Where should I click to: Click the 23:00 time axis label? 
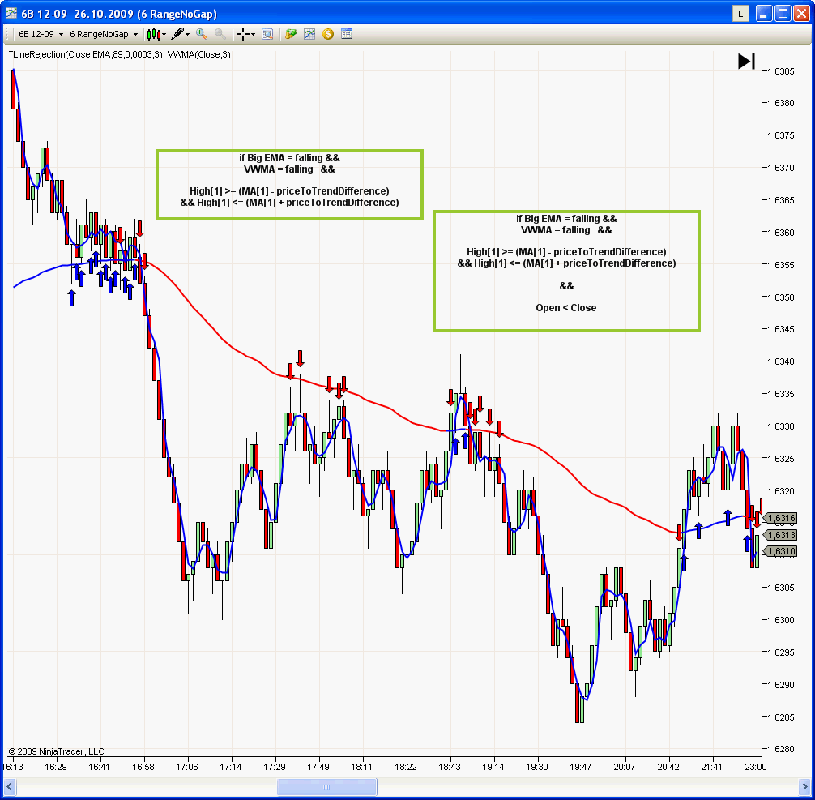point(756,767)
